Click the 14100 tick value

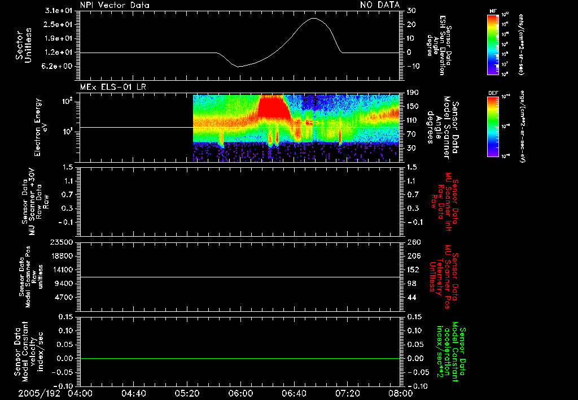62,269
